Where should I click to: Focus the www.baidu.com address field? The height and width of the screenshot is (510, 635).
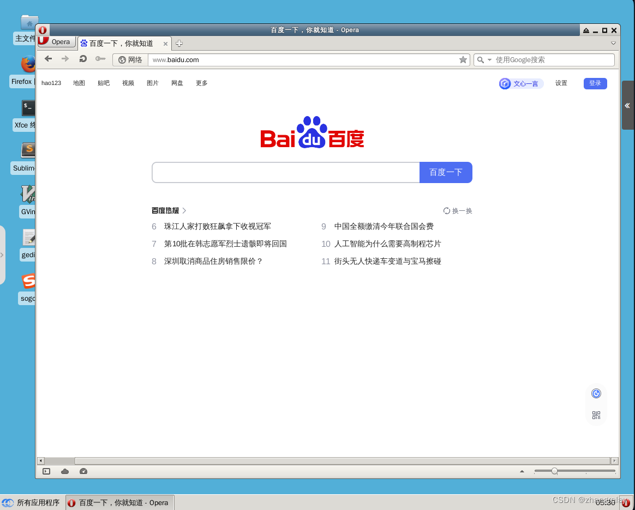point(304,60)
